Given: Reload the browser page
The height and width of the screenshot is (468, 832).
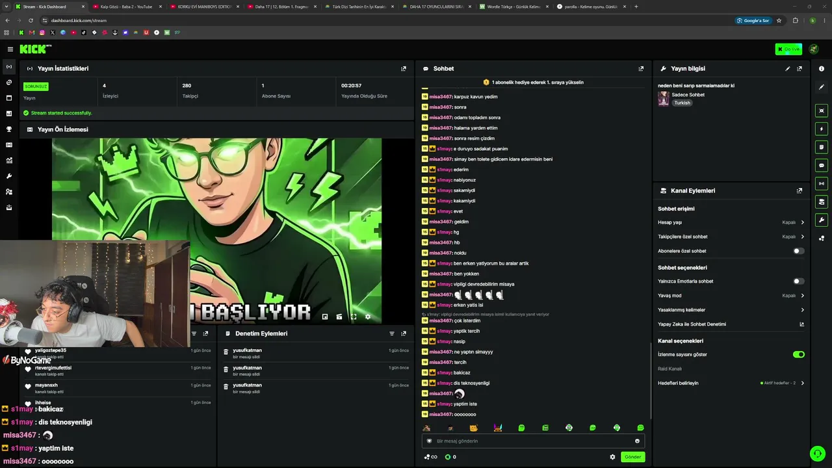Looking at the screenshot, I should point(31,20).
